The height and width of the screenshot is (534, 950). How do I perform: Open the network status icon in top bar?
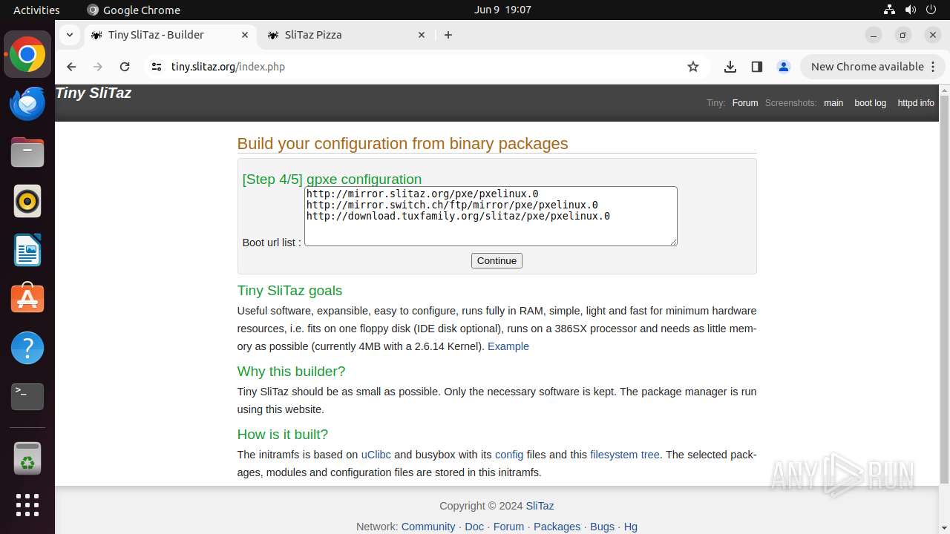click(x=889, y=10)
